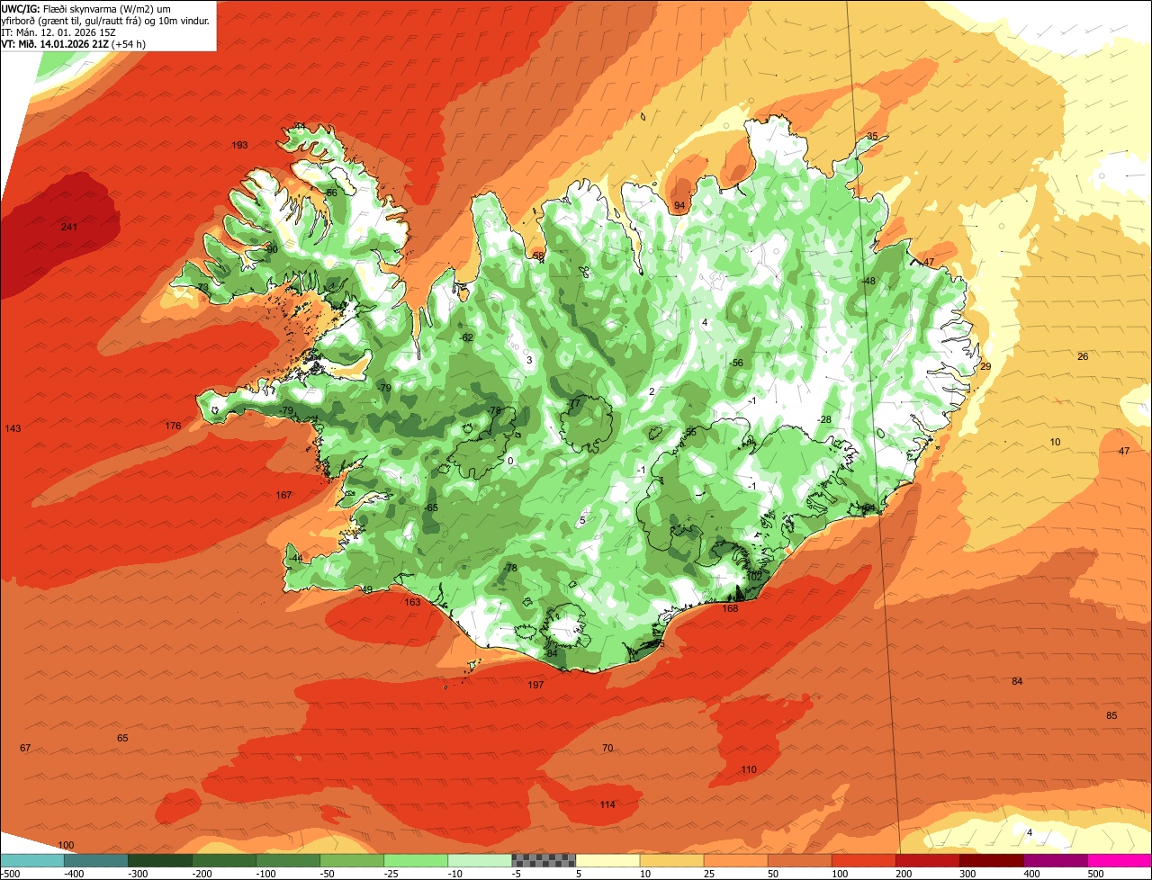Image resolution: width=1152 pixels, height=880 pixels.
Task: Click the legend label '300'
Action: (x=969, y=874)
